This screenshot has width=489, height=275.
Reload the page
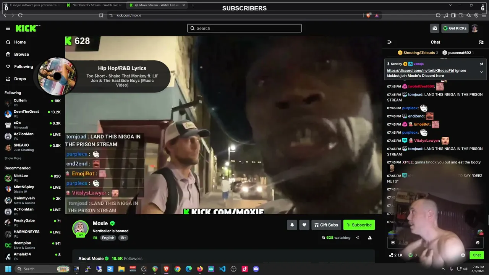coord(20,15)
